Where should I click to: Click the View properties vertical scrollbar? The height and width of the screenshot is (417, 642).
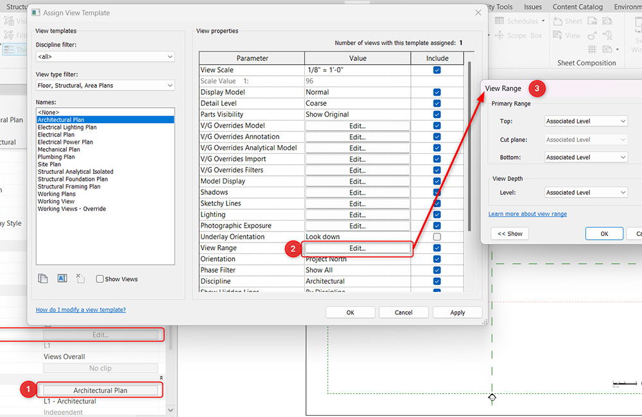click(470, 148)
